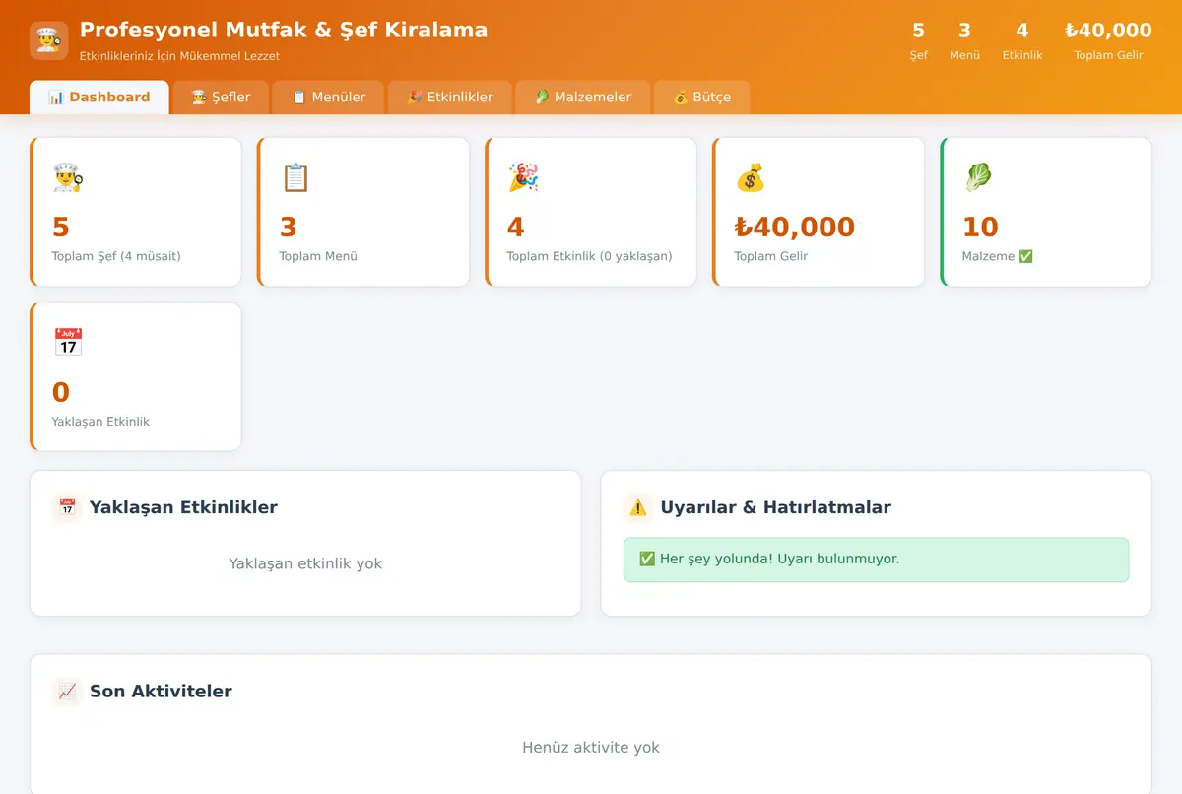Click the text Yaklaşan etkinlik yok
Image resolution: width=1182 pixels, height=794 pixels.
305,563
